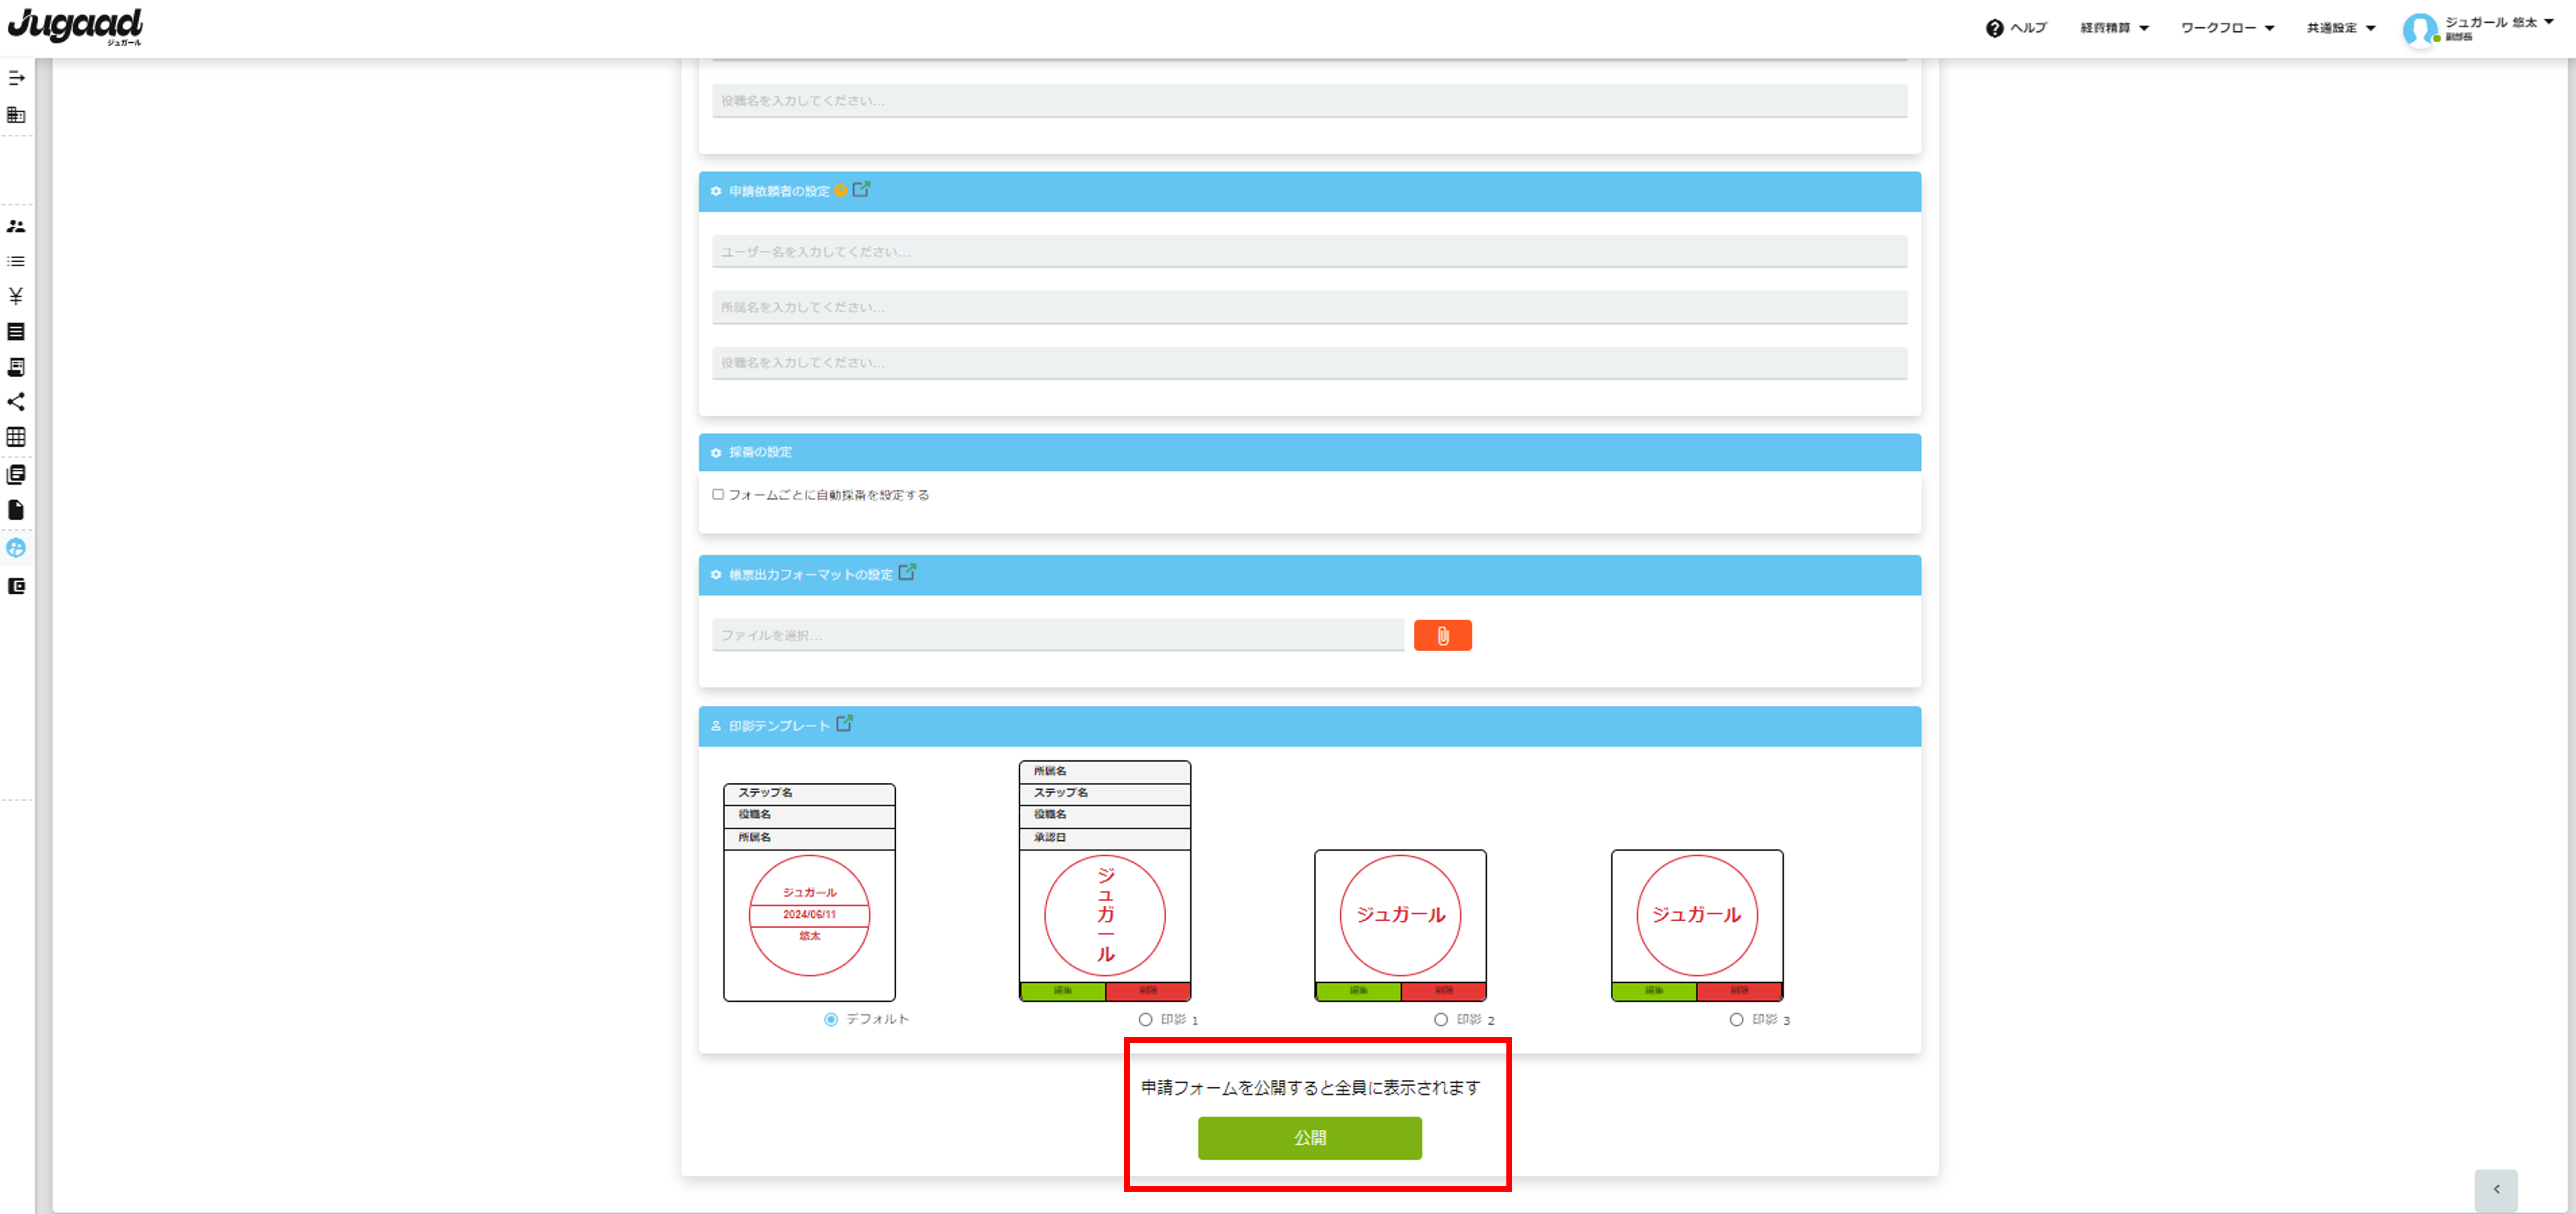Enable フォームごとに自動採番を設定する checkbox

point(718,494)
